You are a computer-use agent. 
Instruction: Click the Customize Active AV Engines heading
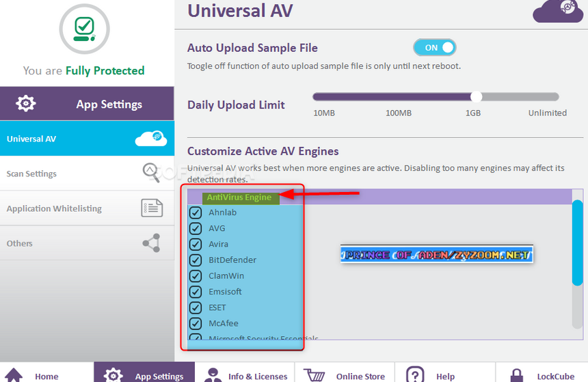coord(263,151)
